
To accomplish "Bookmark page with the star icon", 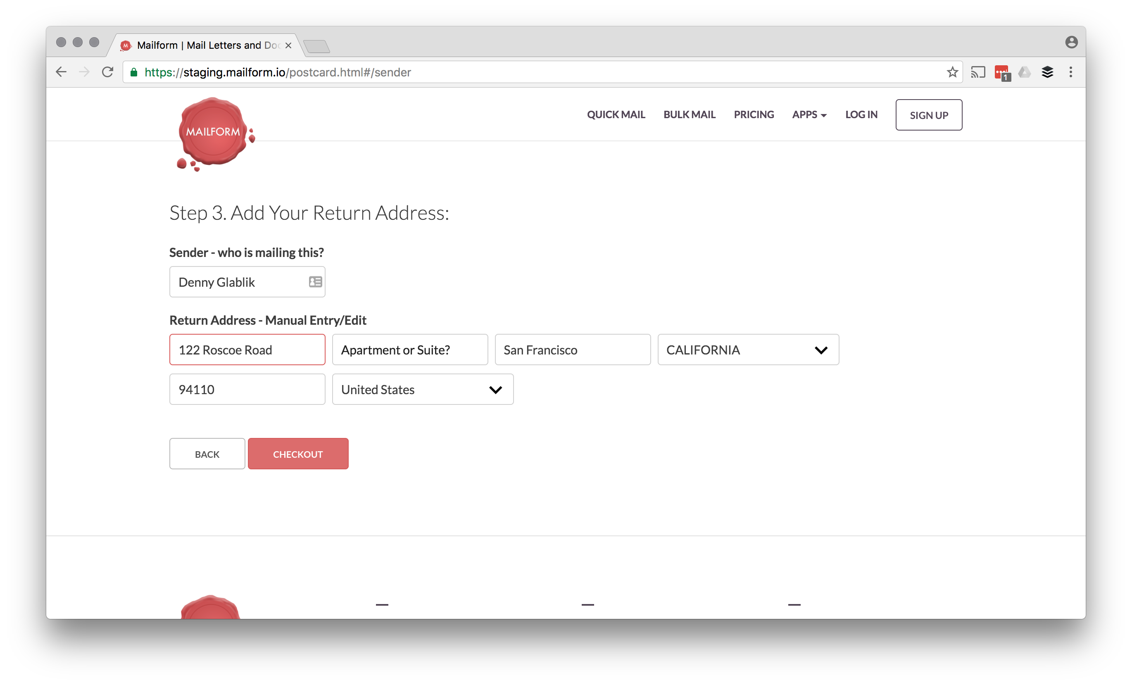I will point(952,72).
